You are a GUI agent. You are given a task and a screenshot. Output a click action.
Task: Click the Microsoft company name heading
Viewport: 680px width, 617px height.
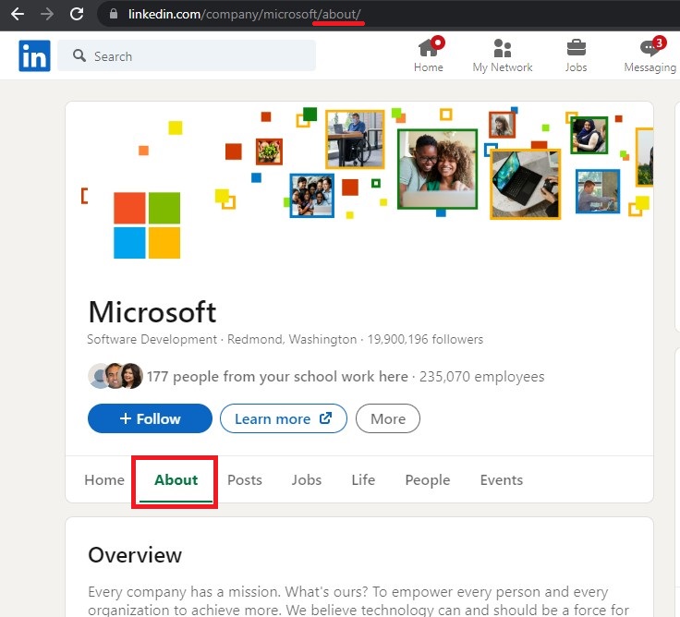tap(152, 312)
